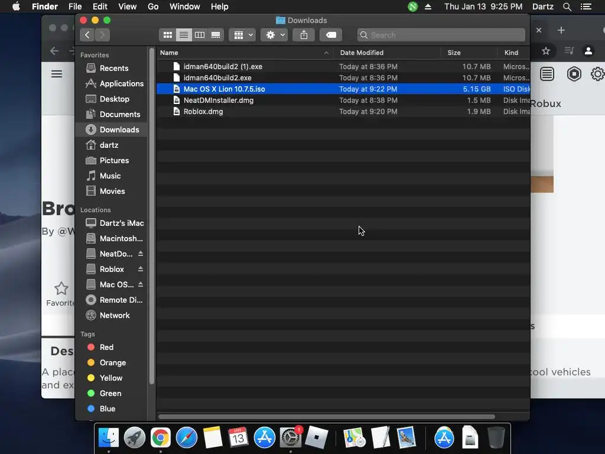Open Desktop in the sidebar
The height and width of the screenshot is (454, 605).
(x=111, y=99)
